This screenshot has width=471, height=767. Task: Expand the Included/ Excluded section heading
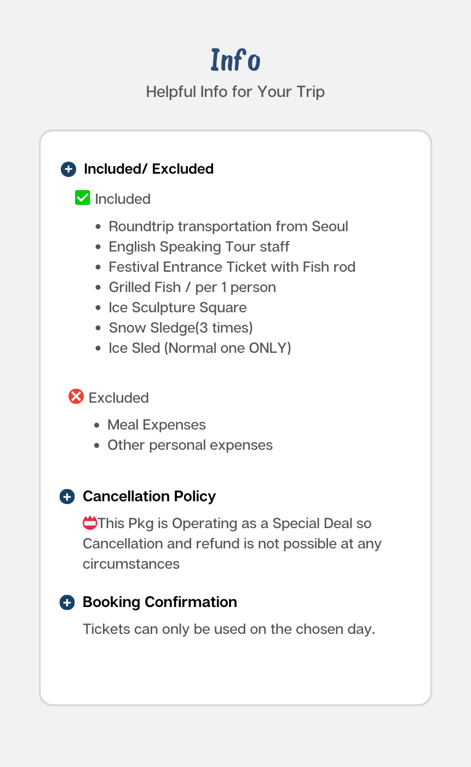(148, 169)
